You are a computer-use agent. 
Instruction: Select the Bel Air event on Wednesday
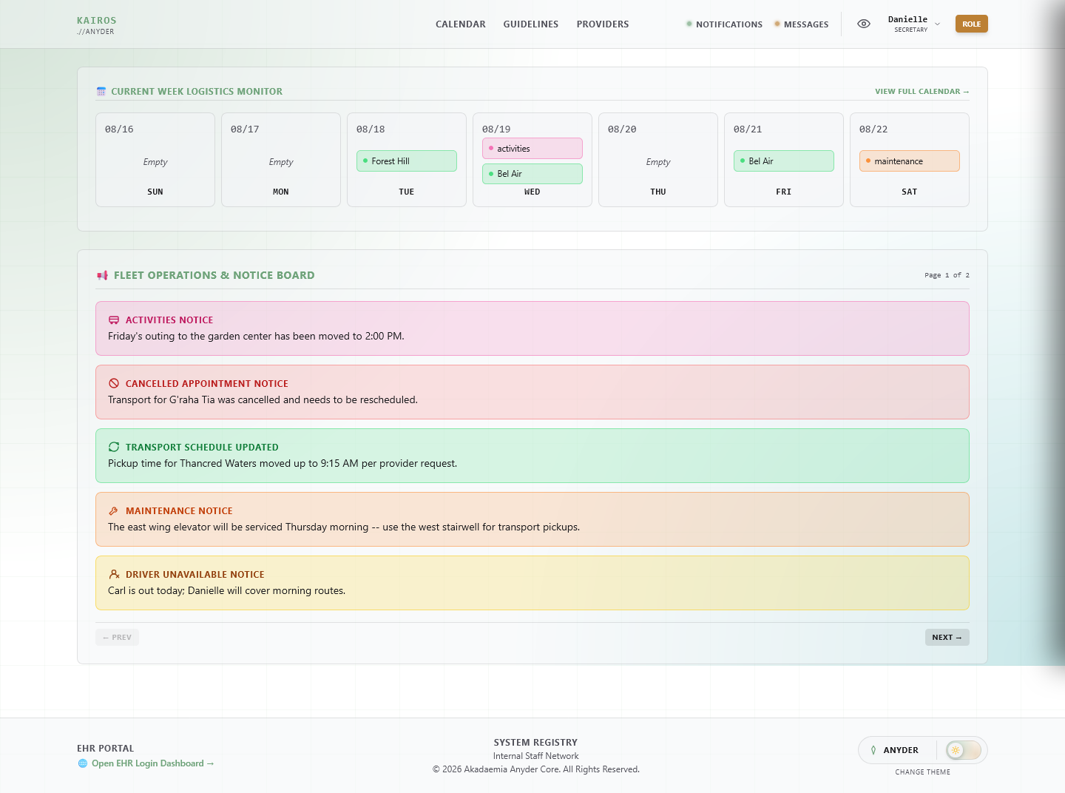pyautogui.click(x=532, y=174)
